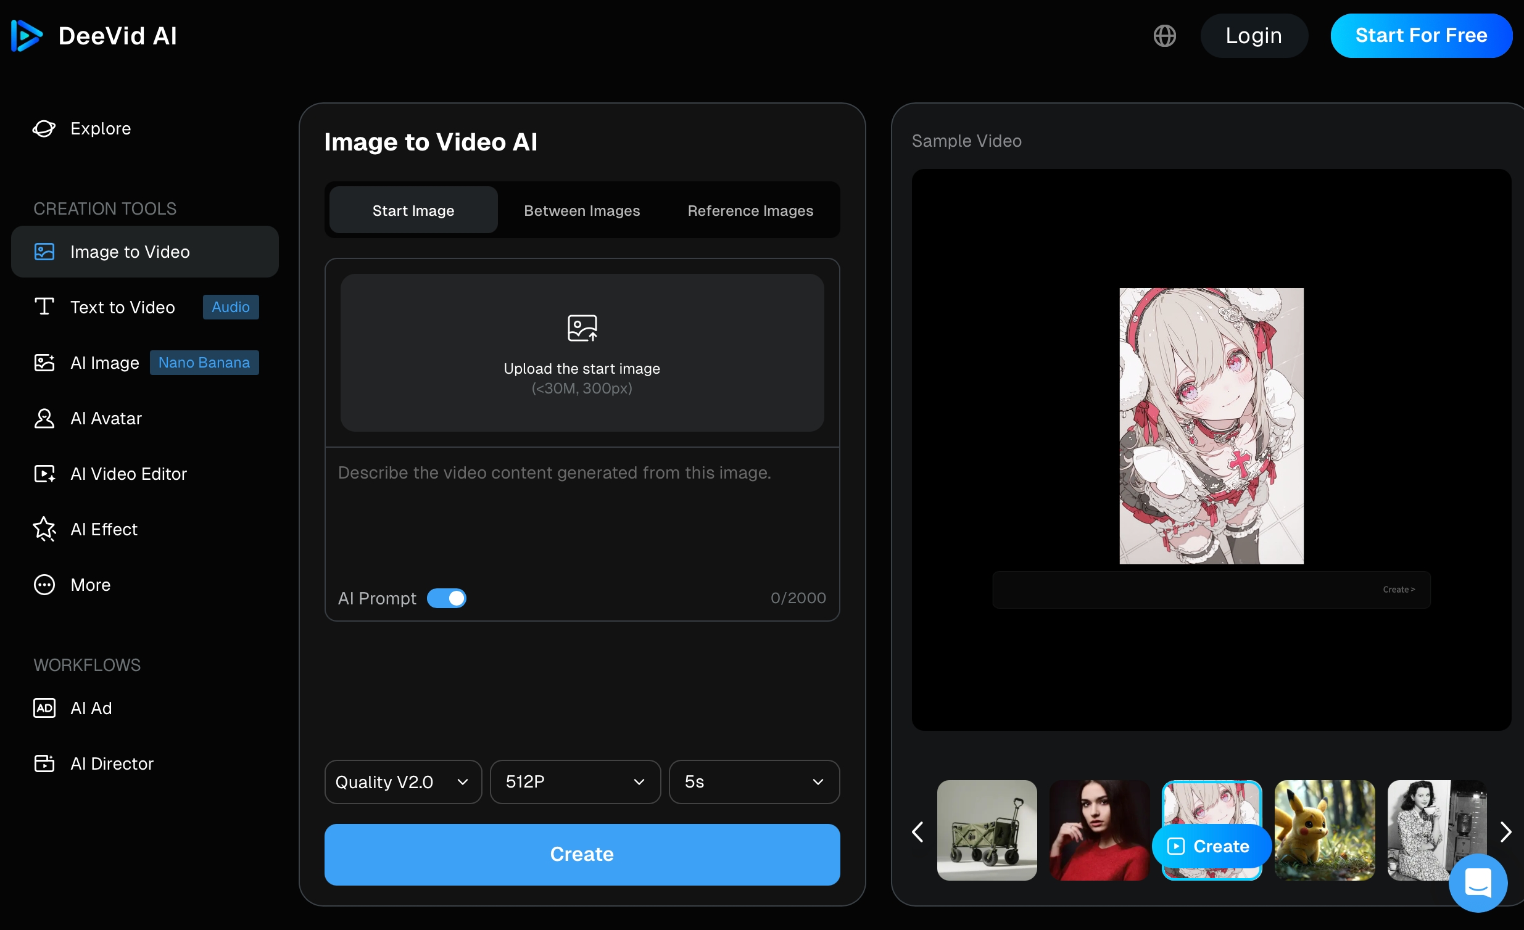
Task: Open the chat support bubble icon
Action: pyautogui.click(x=1477, y=883)
